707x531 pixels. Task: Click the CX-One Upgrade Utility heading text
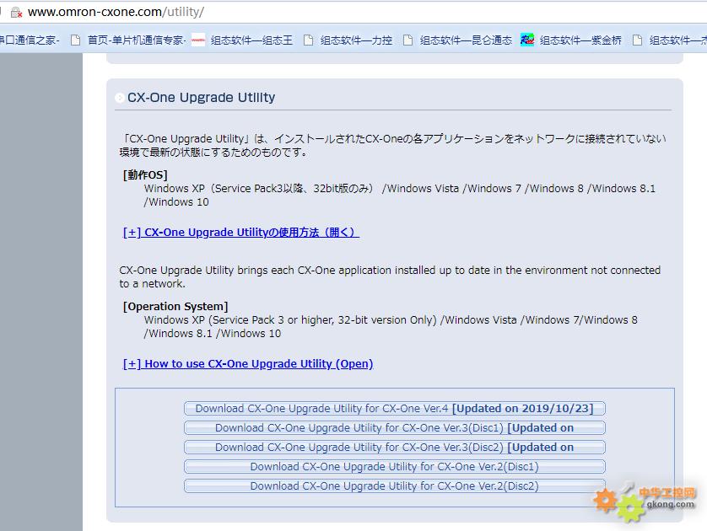tap(201, 98)
